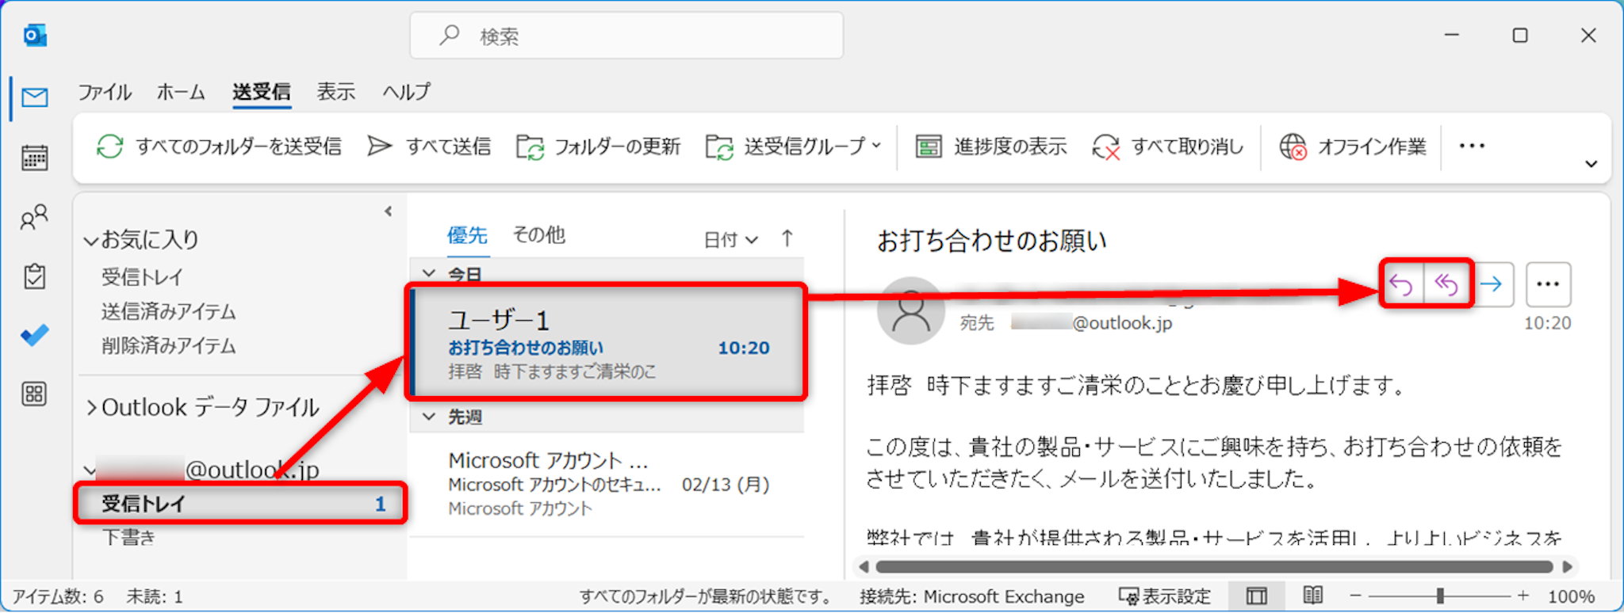Click the @outlook.jp recipient address
This screenshot has width=1624, height=613.
1091,322
